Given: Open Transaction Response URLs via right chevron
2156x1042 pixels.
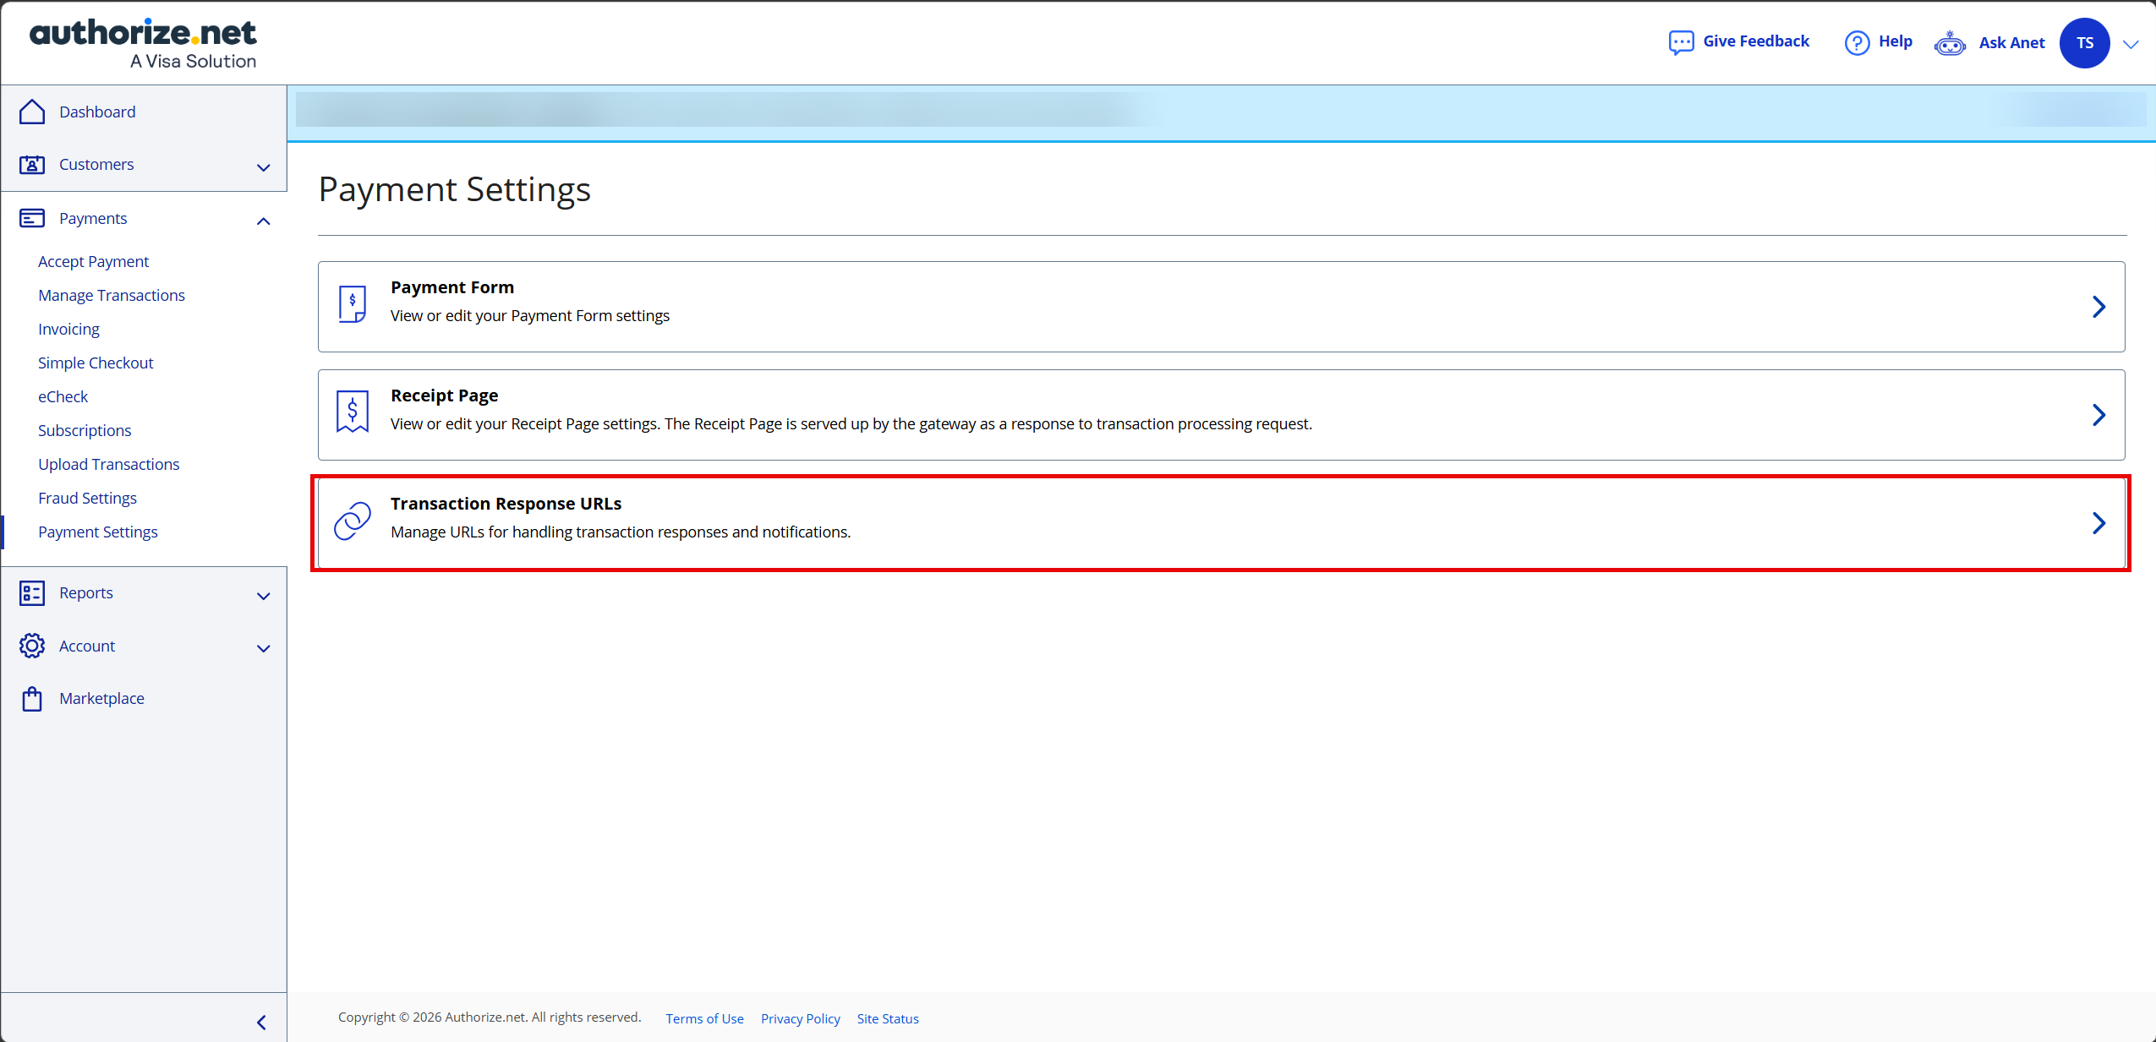Looking at the screenshot, I should (x=2099, y=523).
